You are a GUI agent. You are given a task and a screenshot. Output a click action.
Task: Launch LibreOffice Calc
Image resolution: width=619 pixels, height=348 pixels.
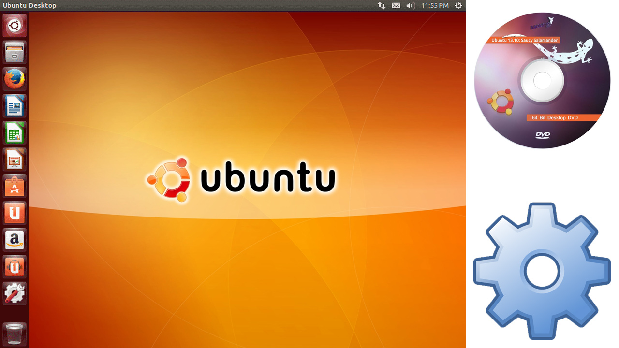click(x=14, y=132)
